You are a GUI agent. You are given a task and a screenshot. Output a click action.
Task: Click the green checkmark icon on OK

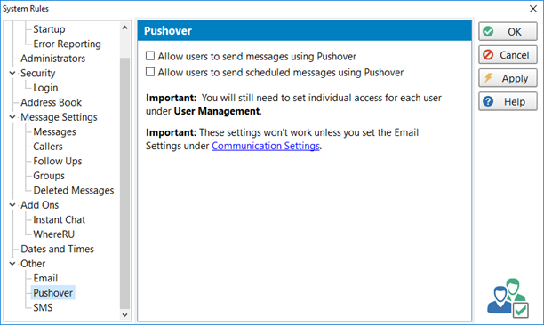coord(488,32)
